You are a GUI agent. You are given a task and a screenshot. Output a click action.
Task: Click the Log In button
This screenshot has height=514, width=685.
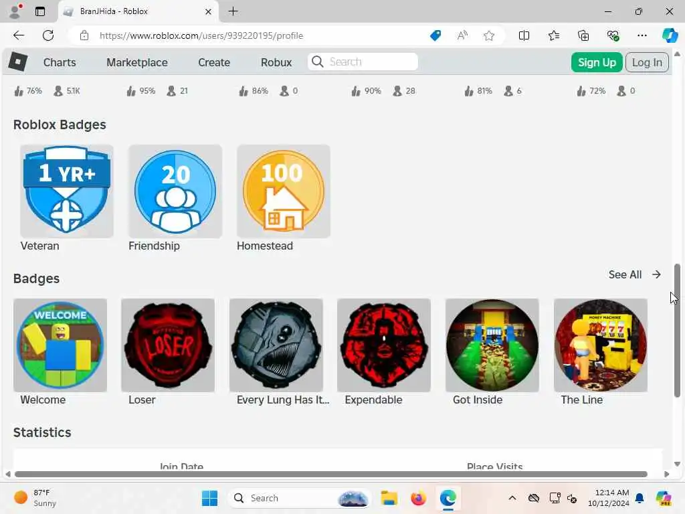[647, 62]
